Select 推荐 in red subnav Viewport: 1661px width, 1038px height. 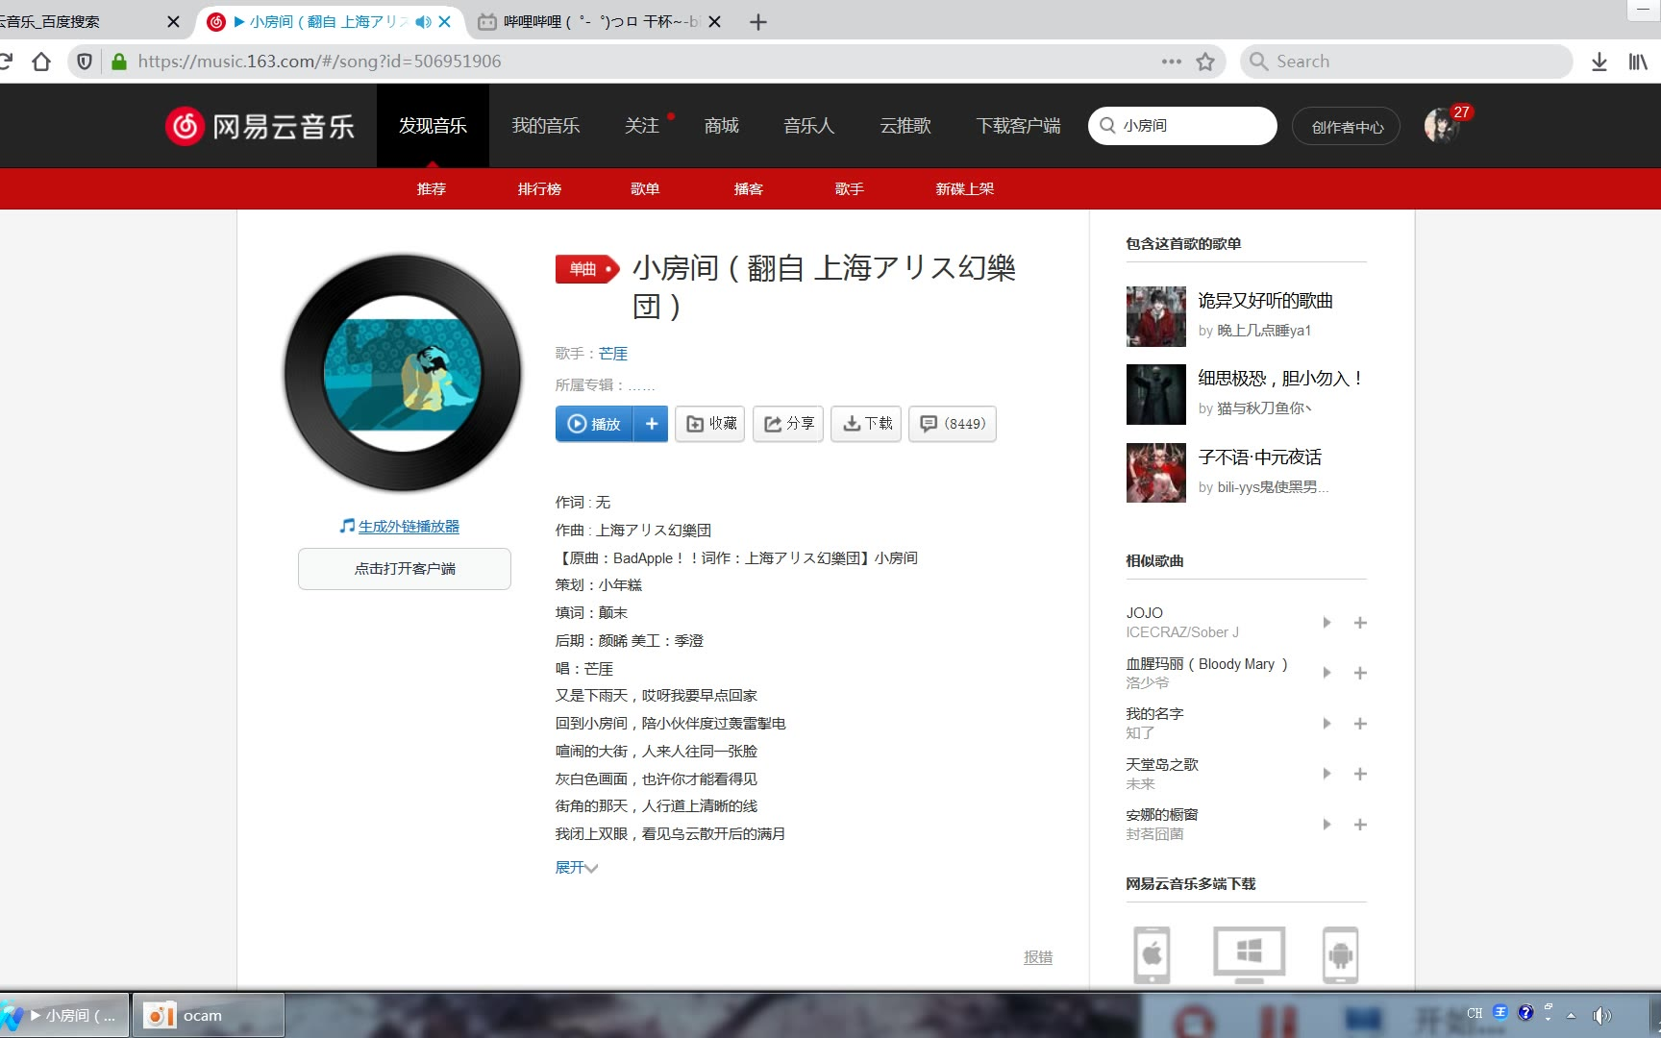pyautogui.click(x=432, y=189)
